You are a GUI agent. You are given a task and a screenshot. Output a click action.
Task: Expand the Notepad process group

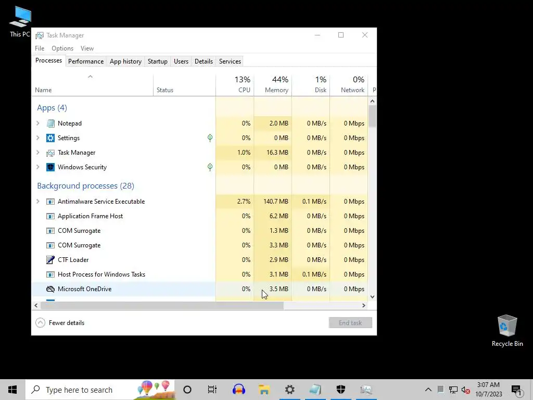(x=38, y=123)
